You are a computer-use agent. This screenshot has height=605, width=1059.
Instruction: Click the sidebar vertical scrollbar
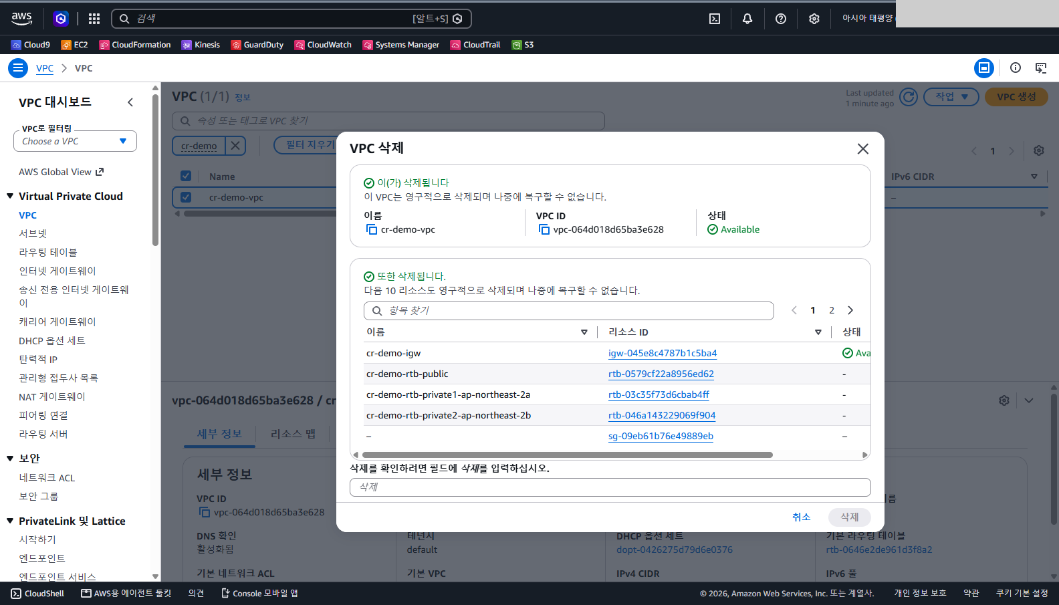coord(155,170)
